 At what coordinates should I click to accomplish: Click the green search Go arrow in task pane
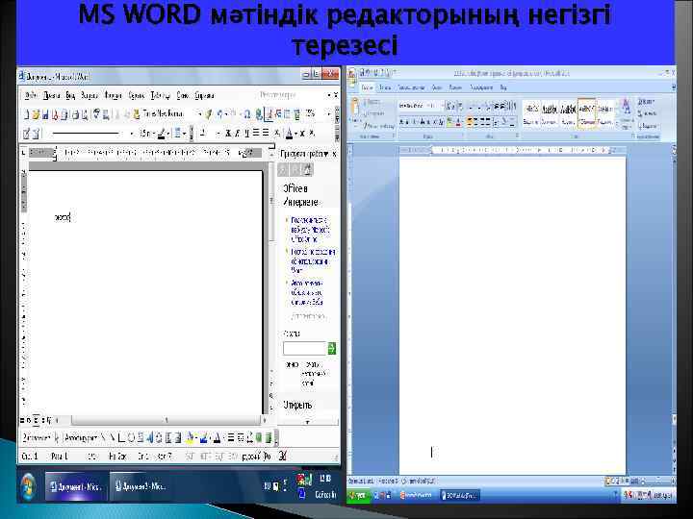(331, 348)
